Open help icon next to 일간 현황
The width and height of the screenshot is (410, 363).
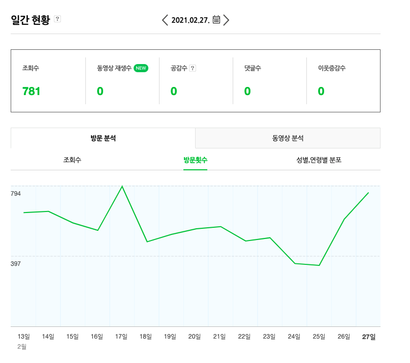(x=57, y=19)
